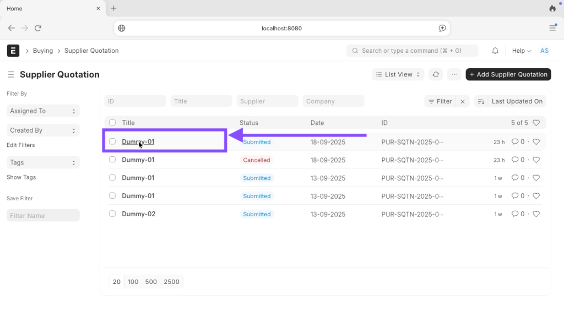
Task: Open the List View switcher dropdown
Action: tap(398, 74)
